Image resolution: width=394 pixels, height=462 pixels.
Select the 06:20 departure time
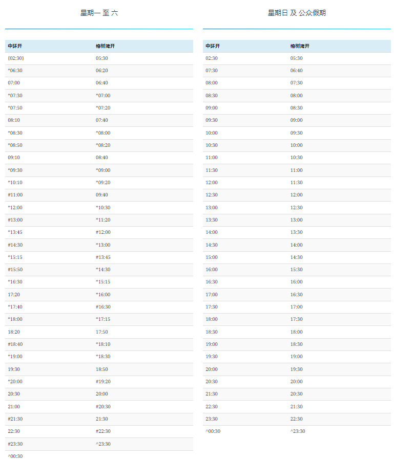pos(102,71)
